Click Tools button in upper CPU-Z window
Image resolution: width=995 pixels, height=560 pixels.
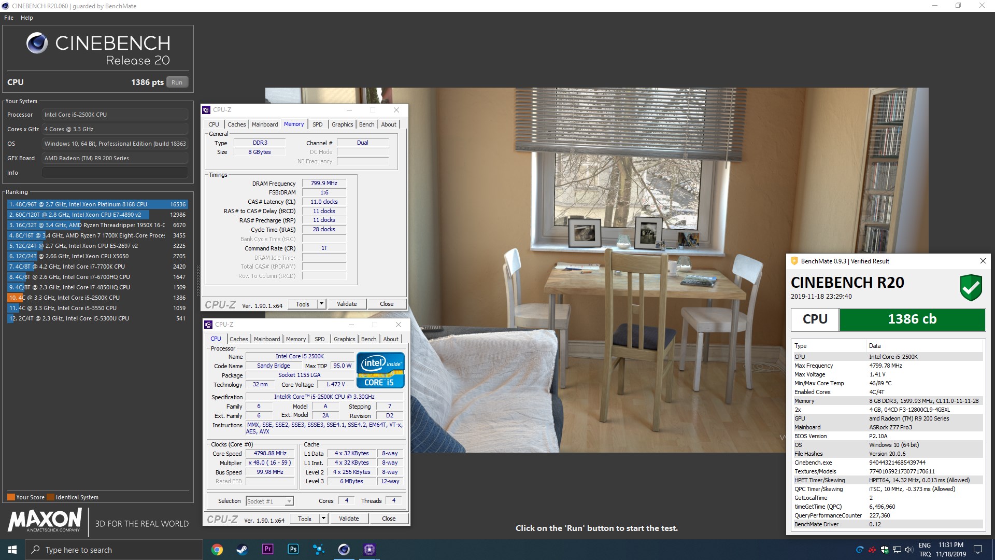click(x=303, y=304)
